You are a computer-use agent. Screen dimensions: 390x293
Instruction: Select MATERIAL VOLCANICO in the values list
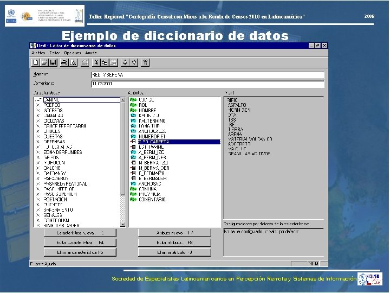point(250,139)
